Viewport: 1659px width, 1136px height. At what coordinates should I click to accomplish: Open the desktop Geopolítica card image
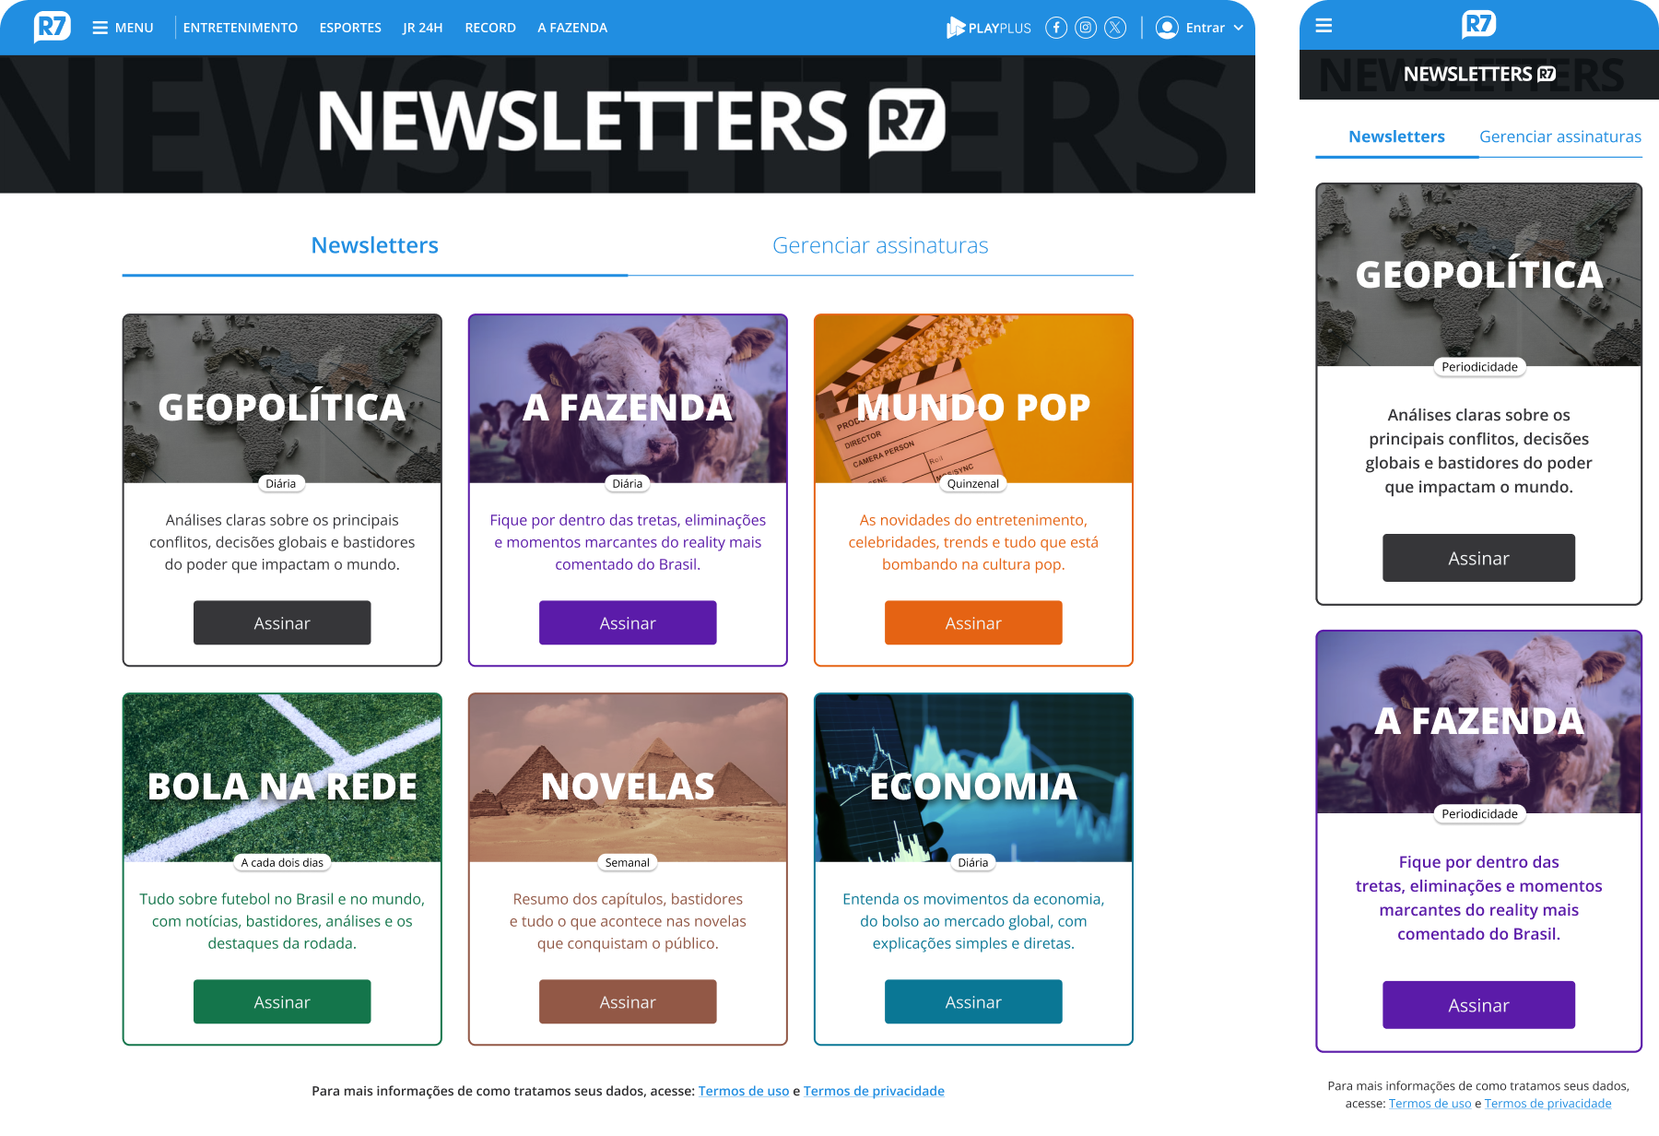(282, 399)
